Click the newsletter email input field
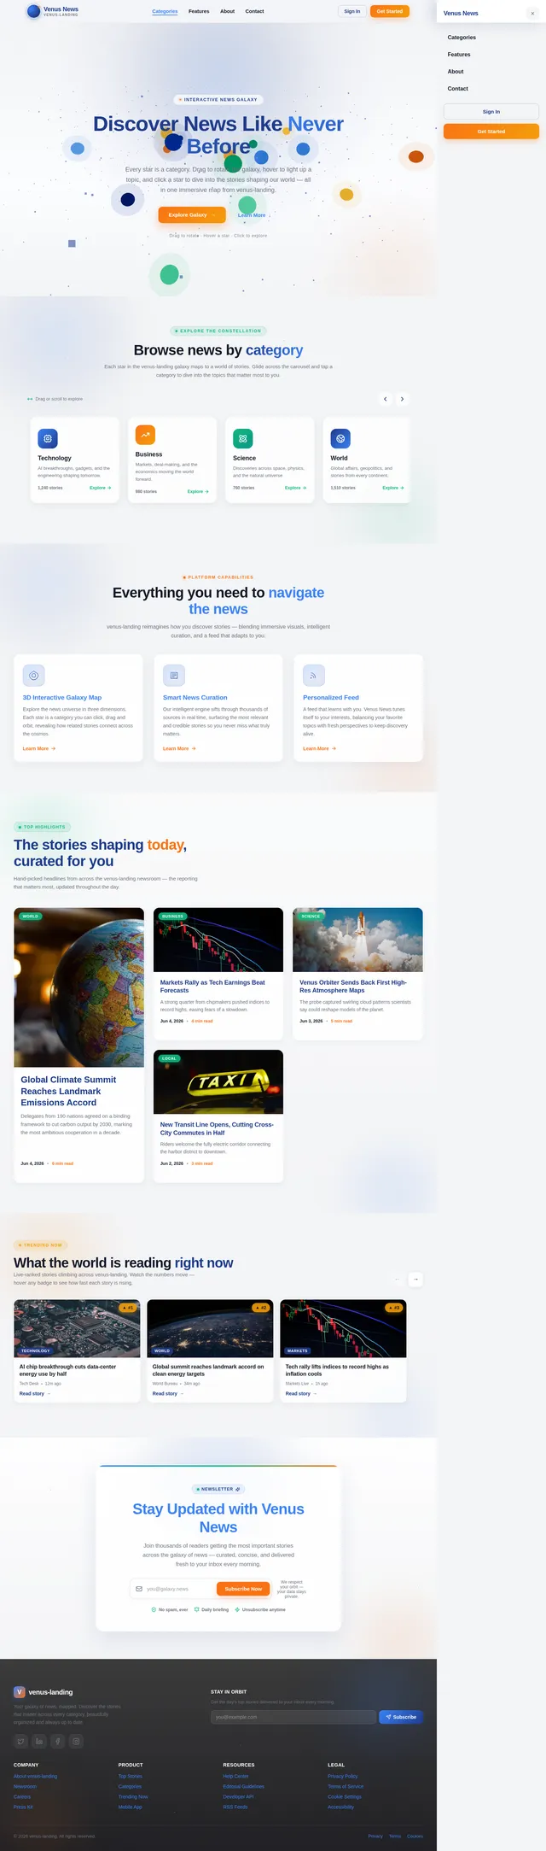The image size is (546, 1851). [x=172, y=1589]
